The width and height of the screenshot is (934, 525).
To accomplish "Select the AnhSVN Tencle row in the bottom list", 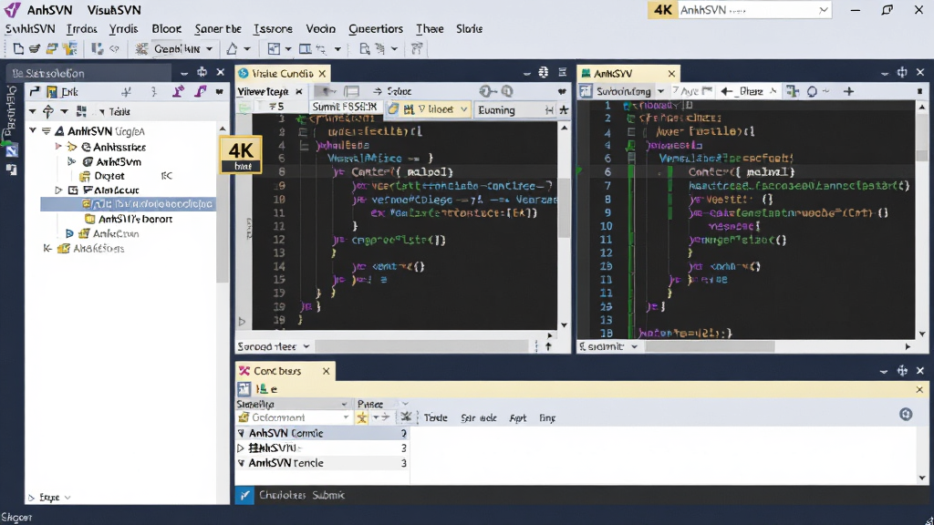I will pyautogui.click(x=322, y=463).
